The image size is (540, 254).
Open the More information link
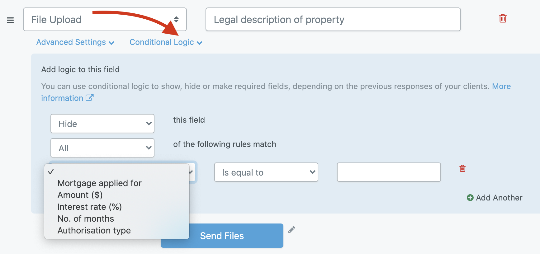[x=501, y=86]
